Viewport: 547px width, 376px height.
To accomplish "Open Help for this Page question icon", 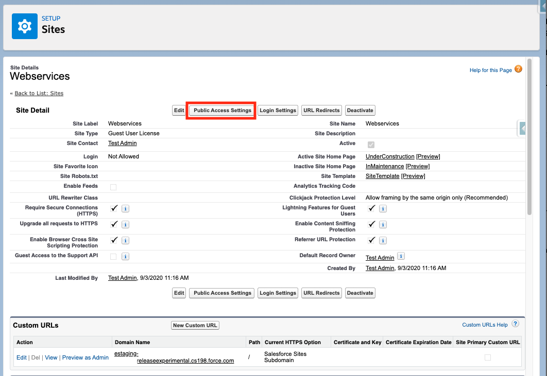I will [x=518, y=68].
